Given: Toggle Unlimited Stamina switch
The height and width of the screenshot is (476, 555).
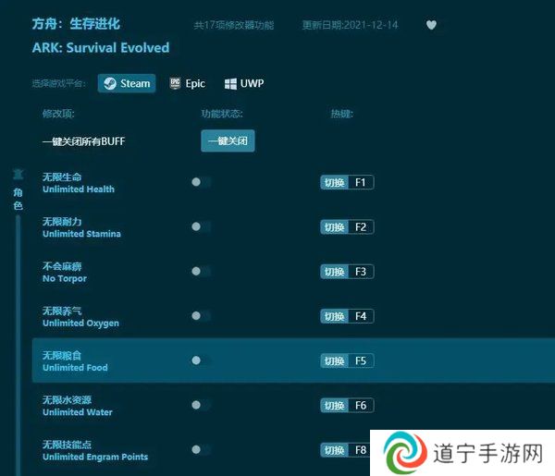Looking at the screenshot, I should click(x=202, y=226).
